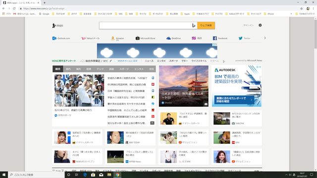Screen dimensions: 317x178
Task: Click the MSN logo
Action: 57,26
